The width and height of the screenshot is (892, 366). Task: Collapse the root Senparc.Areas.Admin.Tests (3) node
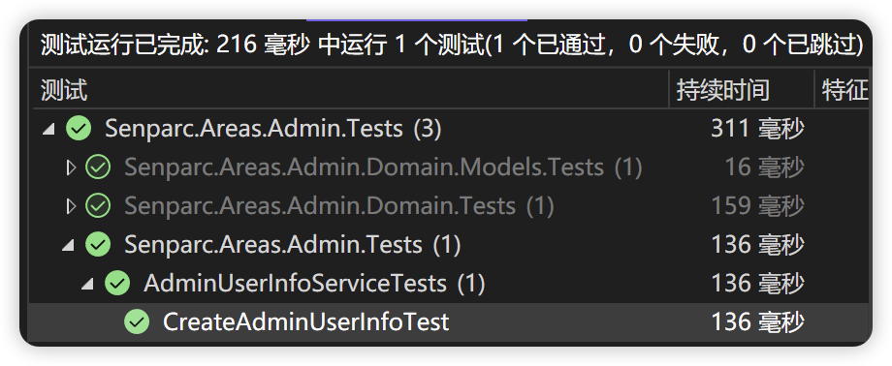coord(50,130)
